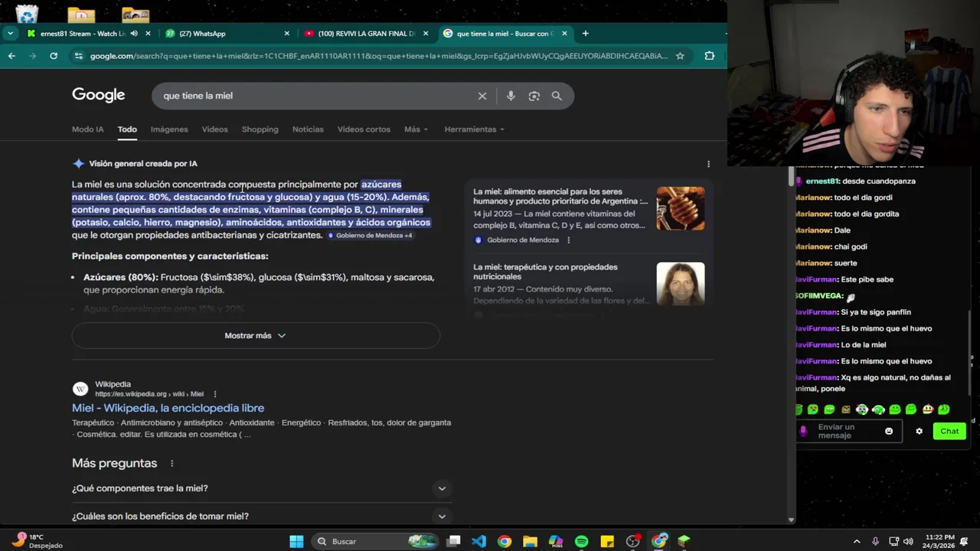This screenshot has width=980, height=551.
Task: Open clock and date in taskbar
Action: click(939, 541)
